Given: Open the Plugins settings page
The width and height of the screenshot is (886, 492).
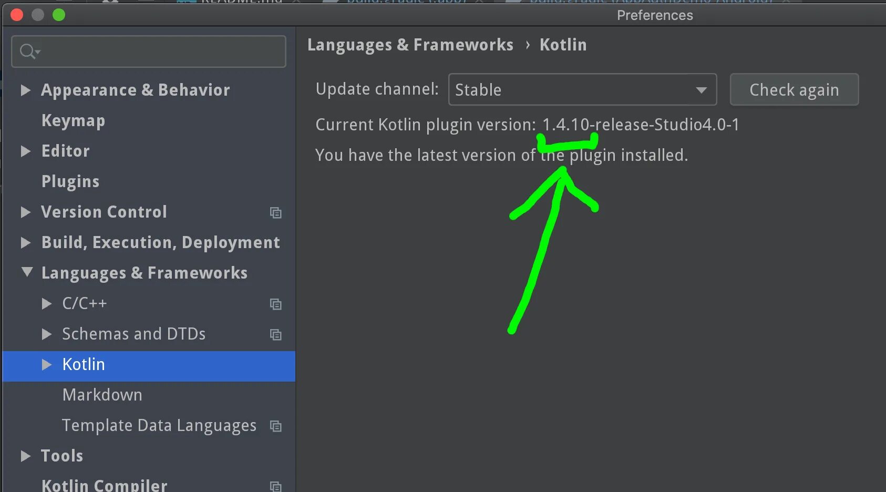Looking at the screenshot, I should [x=70, y=182].
